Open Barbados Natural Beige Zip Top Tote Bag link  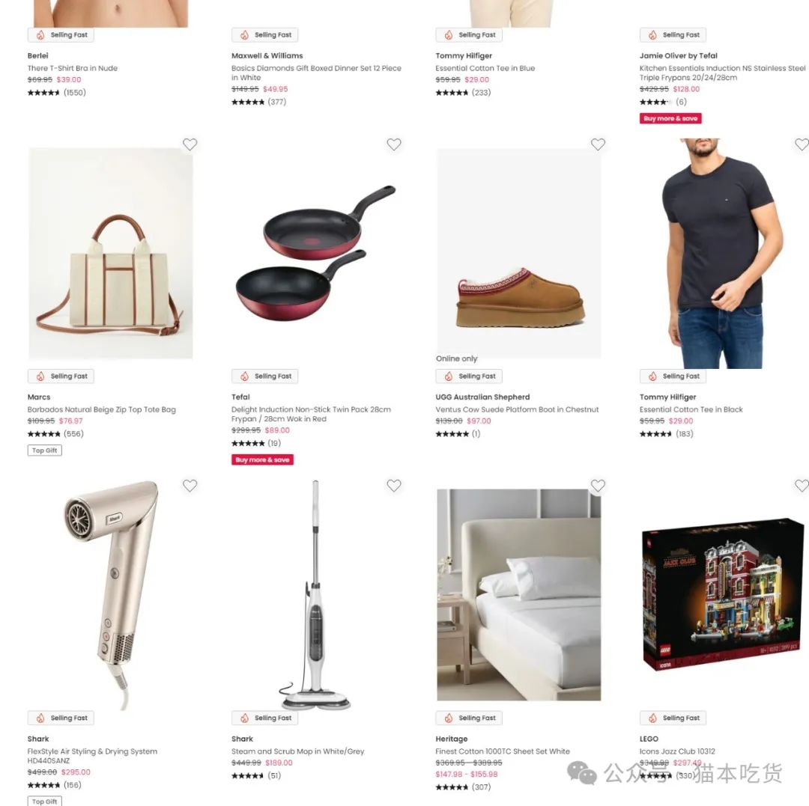click(x=102, y=409)
